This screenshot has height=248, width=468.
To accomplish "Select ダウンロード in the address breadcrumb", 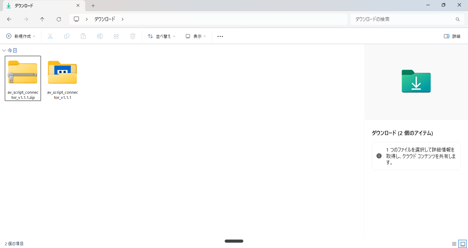I will point(105,19).
